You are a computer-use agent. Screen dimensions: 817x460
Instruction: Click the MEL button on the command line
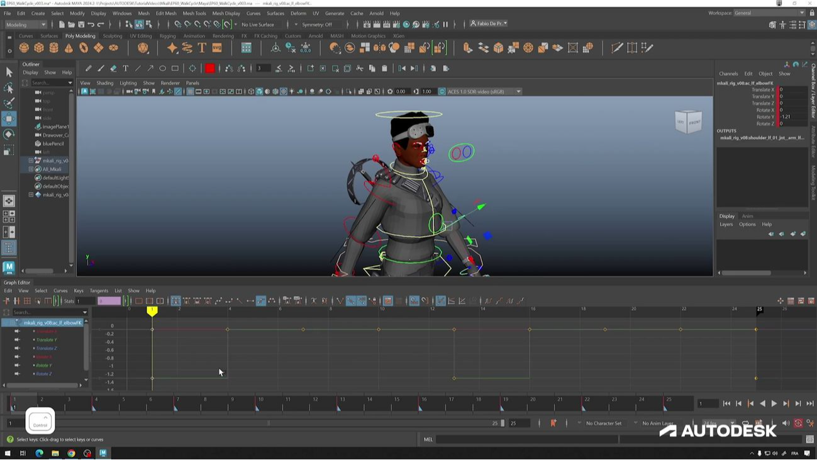(428, 439)
